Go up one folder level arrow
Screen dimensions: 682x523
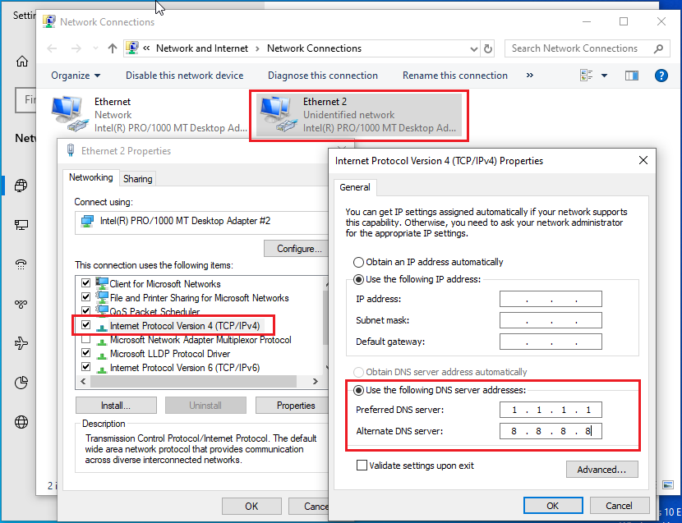113,48
